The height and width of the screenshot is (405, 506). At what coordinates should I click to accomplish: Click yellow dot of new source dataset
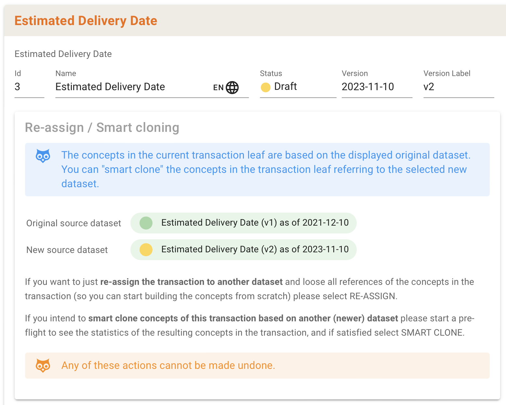(146, 250)
